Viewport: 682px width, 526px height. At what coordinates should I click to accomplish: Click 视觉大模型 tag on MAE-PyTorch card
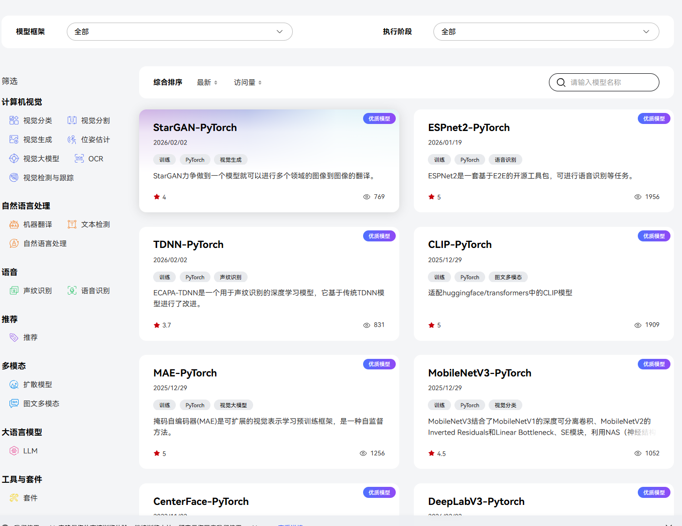[234, 405]
